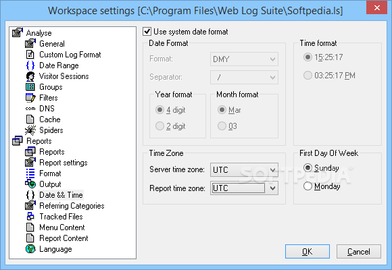The width and height of the screenshot is (392, 270).
Task: Click the Custom Log Format document icon
Action: tap(30, 55)
